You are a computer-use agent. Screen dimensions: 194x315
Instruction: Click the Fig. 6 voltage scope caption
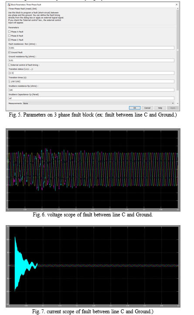coord(93,215)
